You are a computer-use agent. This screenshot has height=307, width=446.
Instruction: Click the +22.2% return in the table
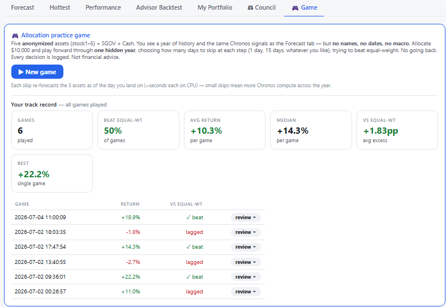click(131, 277)
